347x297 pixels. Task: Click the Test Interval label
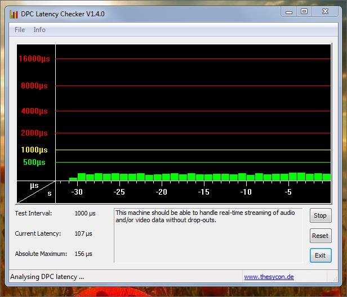coord(33,213)
